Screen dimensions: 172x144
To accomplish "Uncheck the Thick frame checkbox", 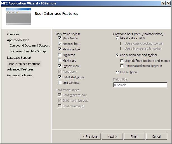I will [60, 38].
